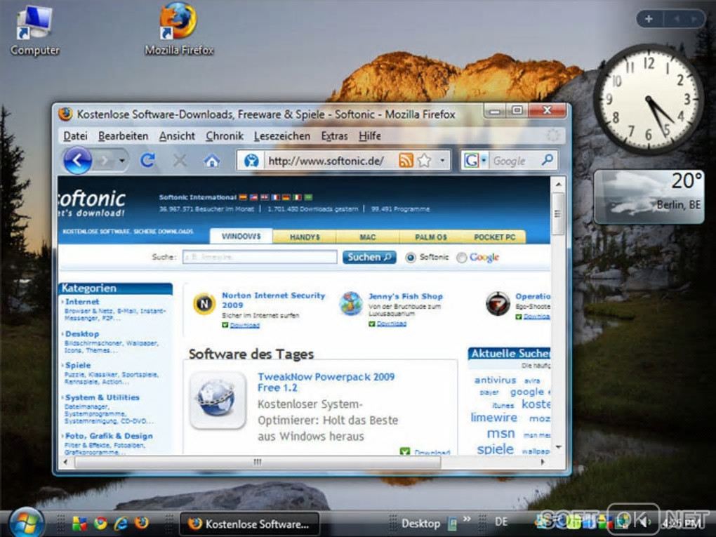Click the Suchen search button
This screenshot has width=716, height=537.
click(369, 257)
